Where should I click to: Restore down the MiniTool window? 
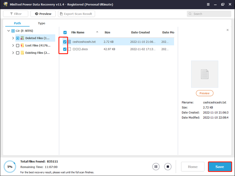pyautogui.click(x=223, y=4)
